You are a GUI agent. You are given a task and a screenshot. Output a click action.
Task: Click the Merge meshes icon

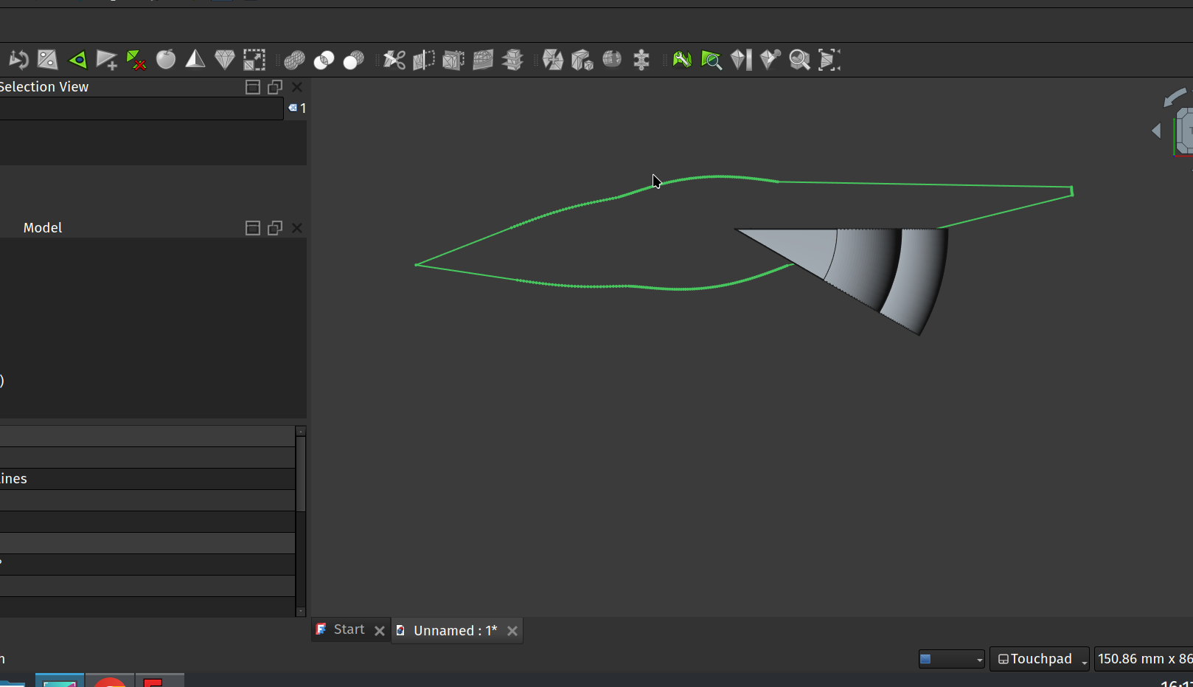click(553, 60)
